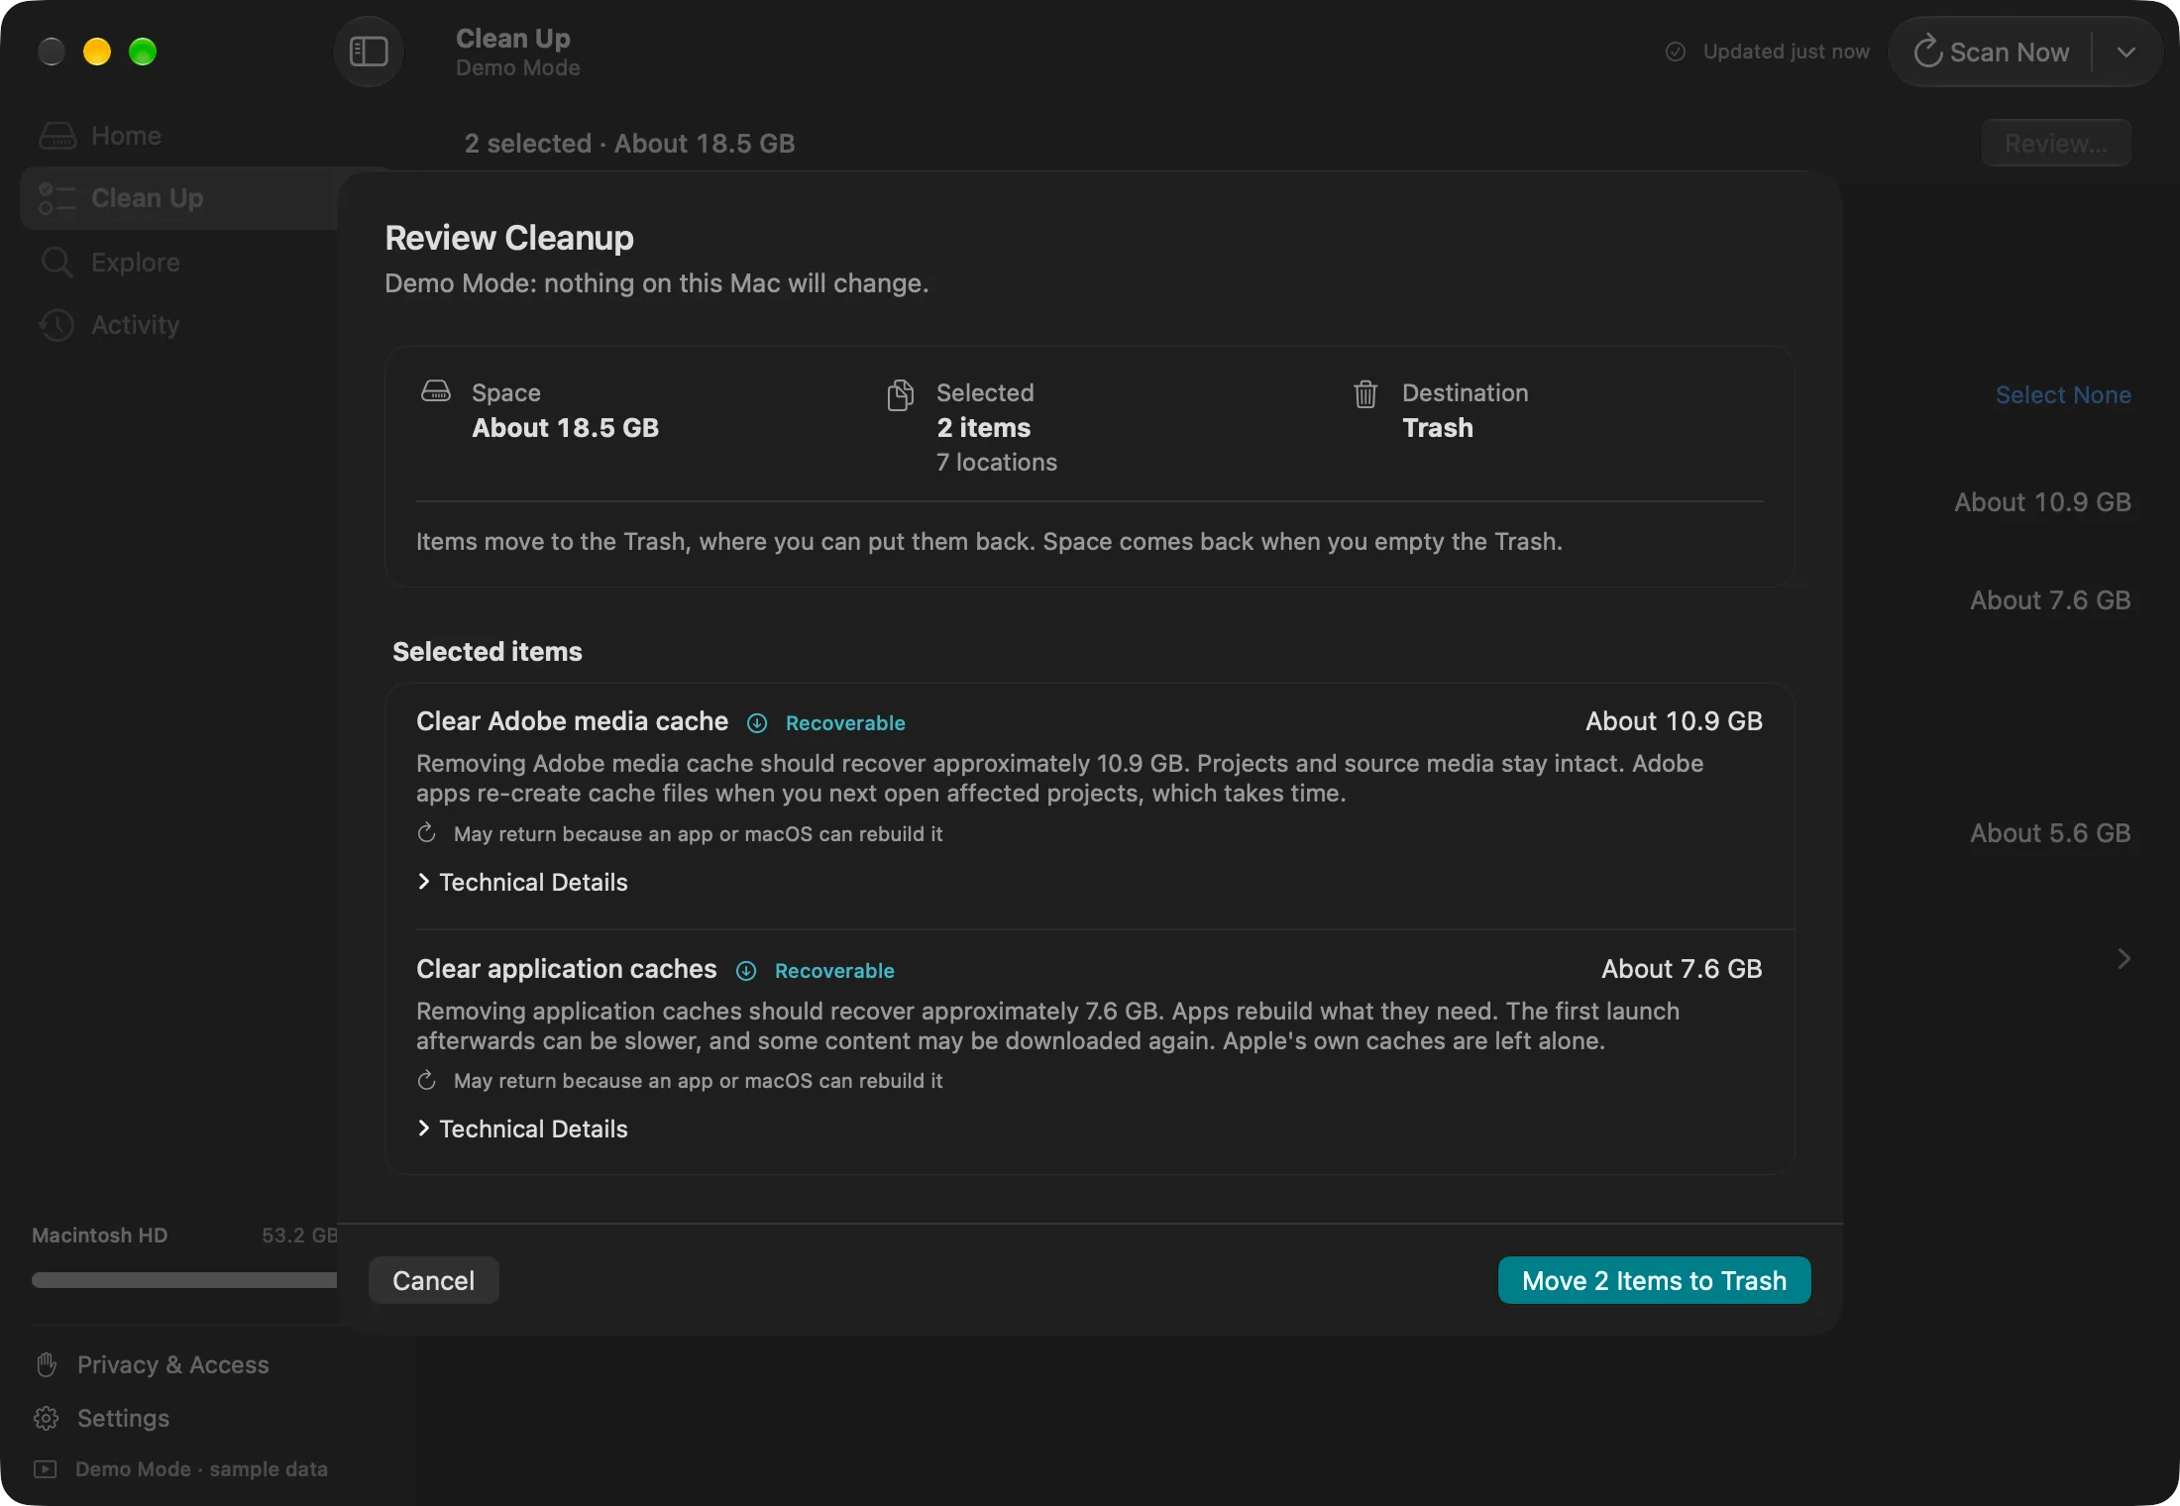Open the Scan Now dropdown arrow
Viewport: 2180px width, 1506px height.
2126,52
